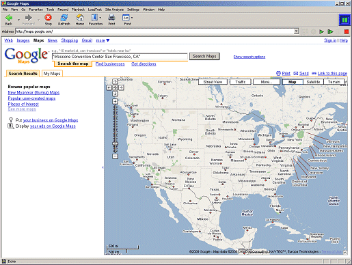This screenshot has width=352, height=265.
Task: Click the Search Maps button
Action: click(204, 56)
